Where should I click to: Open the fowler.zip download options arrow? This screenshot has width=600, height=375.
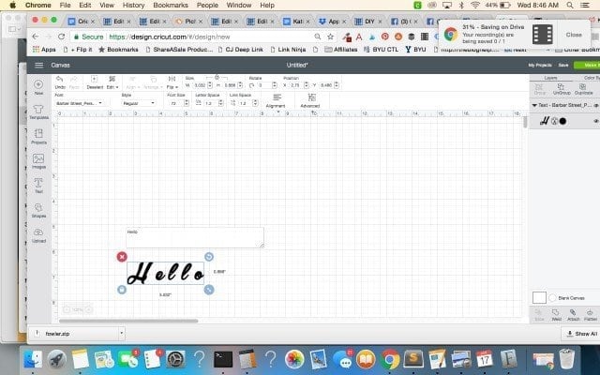pyautogui.click(x=121, y=334)
